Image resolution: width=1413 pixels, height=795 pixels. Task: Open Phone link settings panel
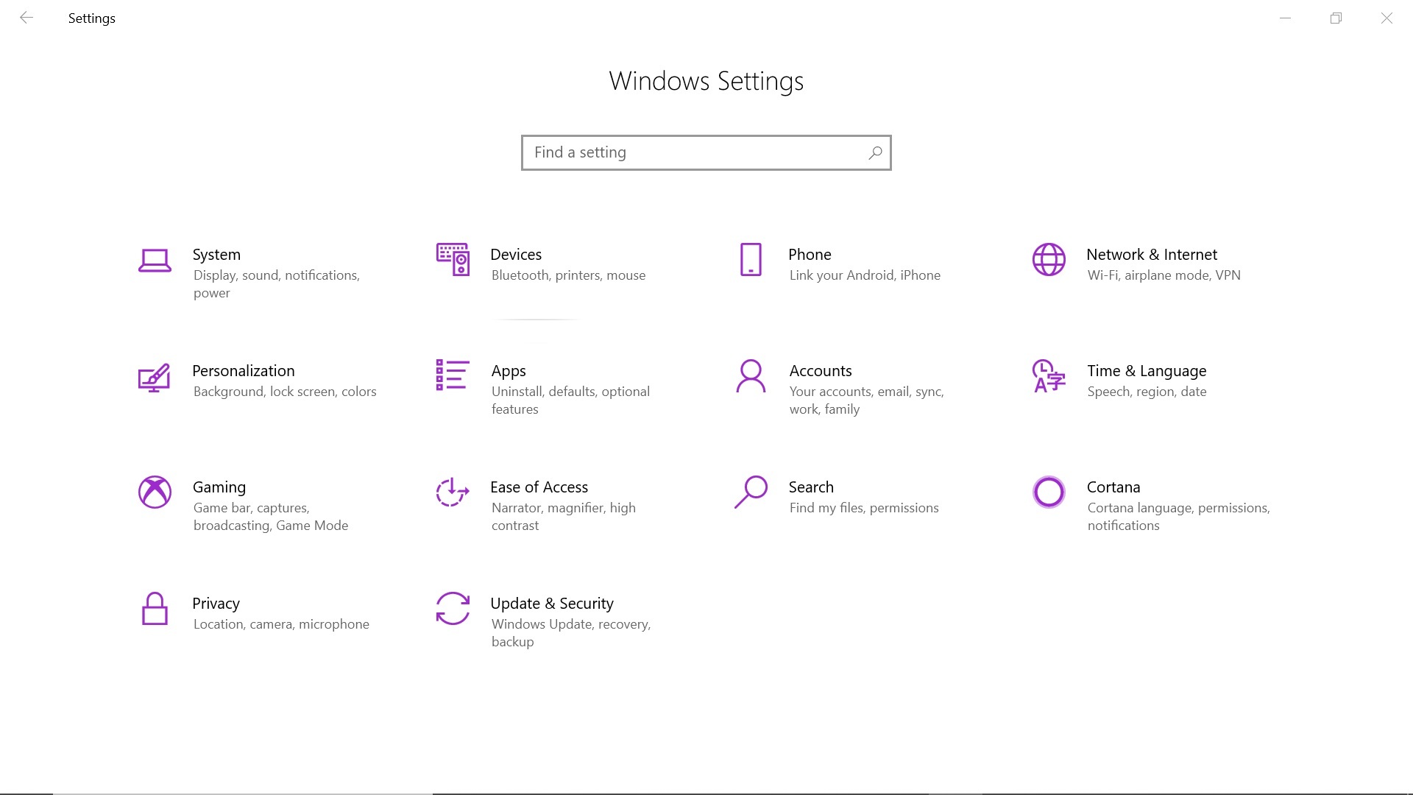(x=810, y=262)
